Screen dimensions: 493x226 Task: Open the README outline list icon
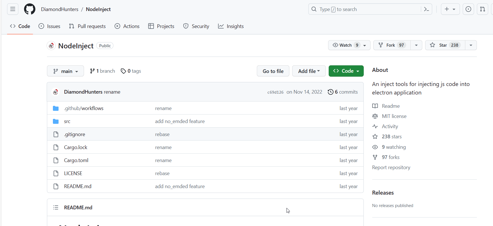coord(56,208)
